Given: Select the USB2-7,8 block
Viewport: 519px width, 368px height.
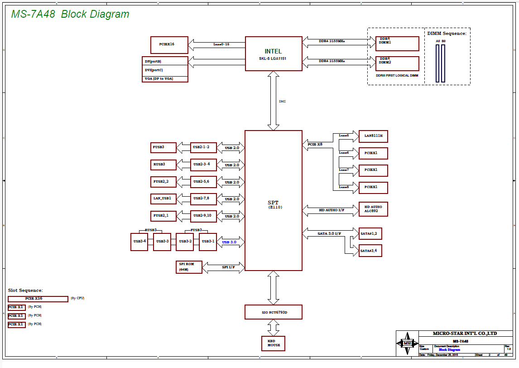Looking at the screenshot, I should point(203,199).
